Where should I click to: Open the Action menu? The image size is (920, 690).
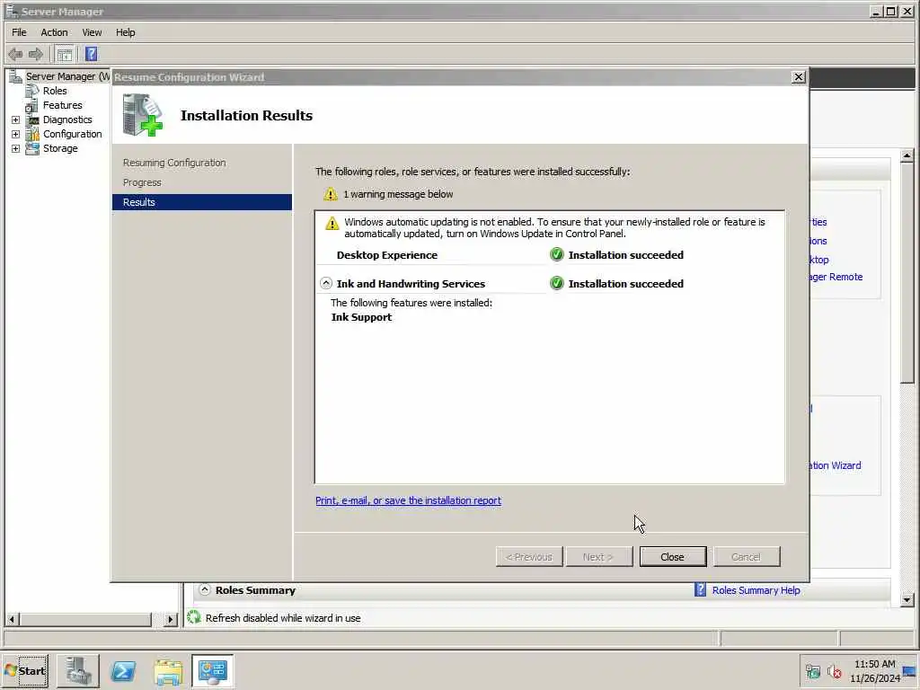(54, 32)
